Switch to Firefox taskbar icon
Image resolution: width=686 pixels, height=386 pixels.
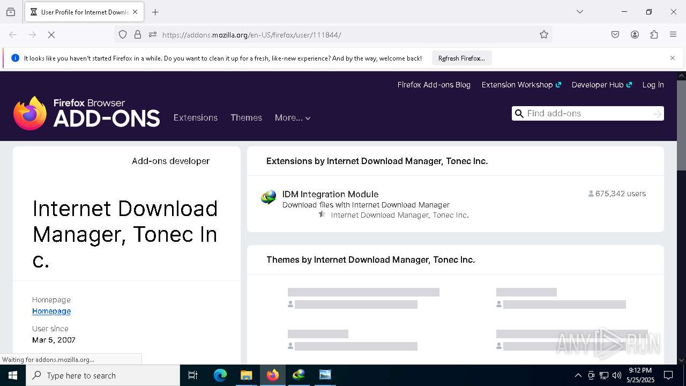point(273,375)
